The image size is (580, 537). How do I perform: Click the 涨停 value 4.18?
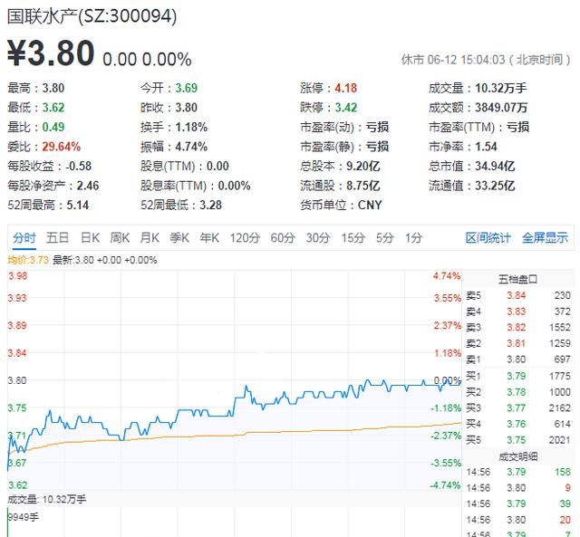tap(346, 88)
